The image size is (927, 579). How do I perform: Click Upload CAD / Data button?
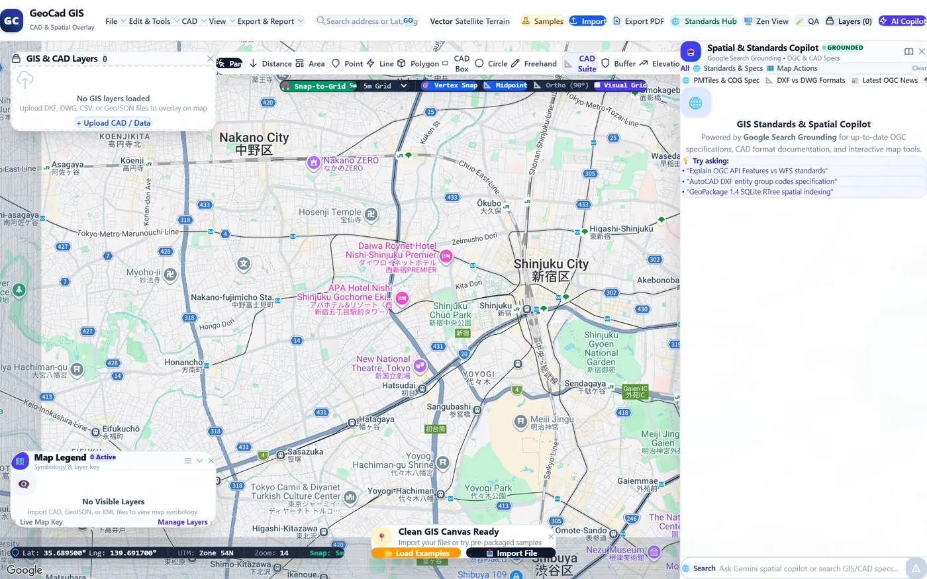pos(113,123)
